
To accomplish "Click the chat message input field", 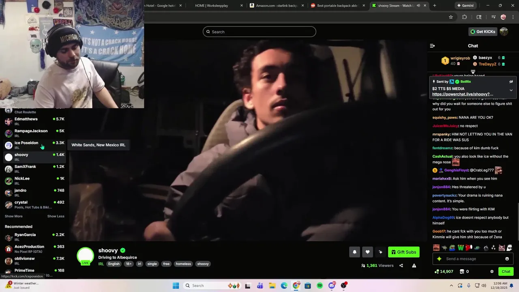I will [x=473, y=259].
